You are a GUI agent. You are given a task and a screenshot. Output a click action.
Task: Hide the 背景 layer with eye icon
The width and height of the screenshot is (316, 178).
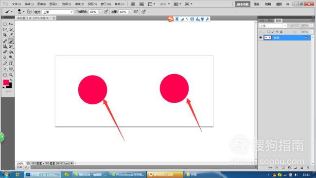tap(261, 38)
